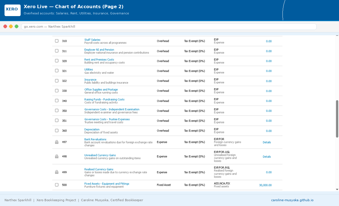The width and height of the screenshot is (339, 206).
Task: Click account code 322
Action: click(x=64, y=81)
